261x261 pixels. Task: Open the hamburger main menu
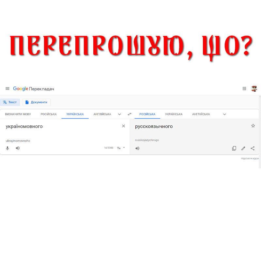pyautogui.click(x=7, y=88)
